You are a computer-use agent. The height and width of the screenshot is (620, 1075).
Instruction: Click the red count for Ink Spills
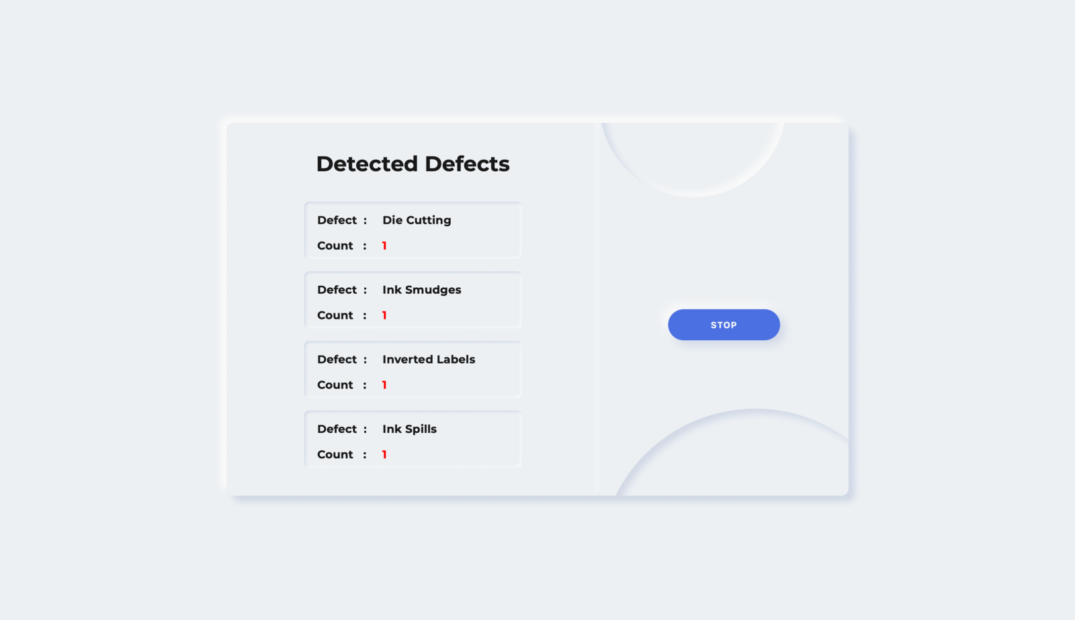[x=384, y=455]
